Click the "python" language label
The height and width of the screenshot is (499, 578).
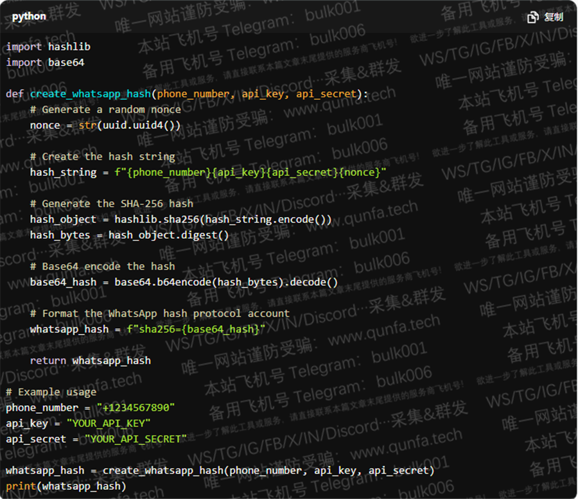click(29, 17)
